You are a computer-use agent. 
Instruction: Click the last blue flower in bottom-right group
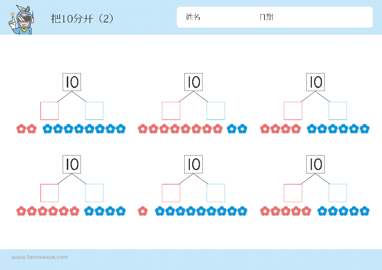(x=364, y=211)
